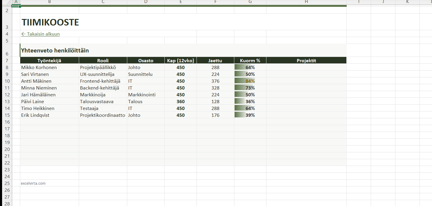This screenshot has height=206, width=432.
Task: Click the Markkinointi department cell
Action: coord(142,95)
